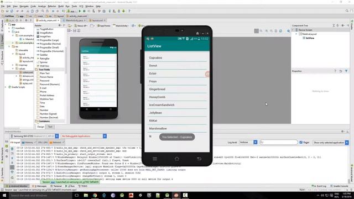Click the search magnifier at top right
The image size is (354, 199).
point(347,11)
